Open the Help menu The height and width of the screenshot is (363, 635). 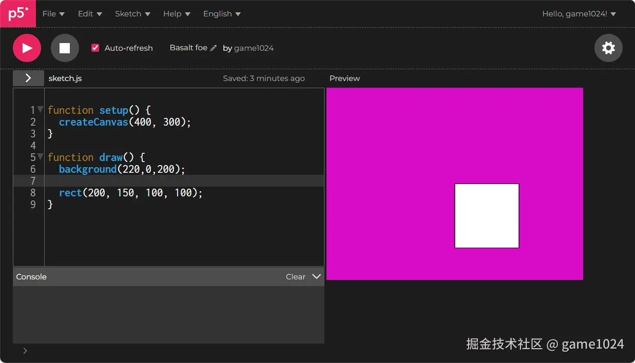pyautogui.click(x=177, y=14)
